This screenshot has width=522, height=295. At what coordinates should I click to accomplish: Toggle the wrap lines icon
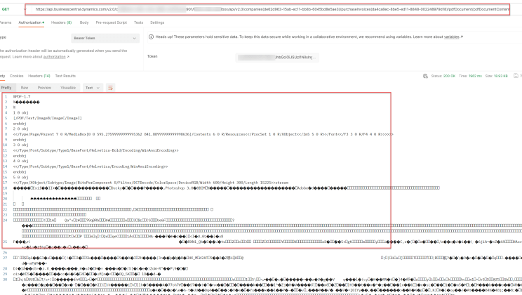(110, 88)
